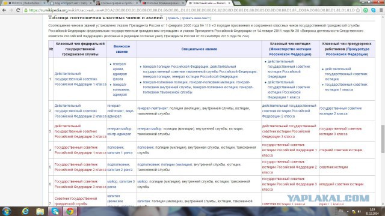
Task: Bookmark this page with the star icon
Action: coord(358,10)
